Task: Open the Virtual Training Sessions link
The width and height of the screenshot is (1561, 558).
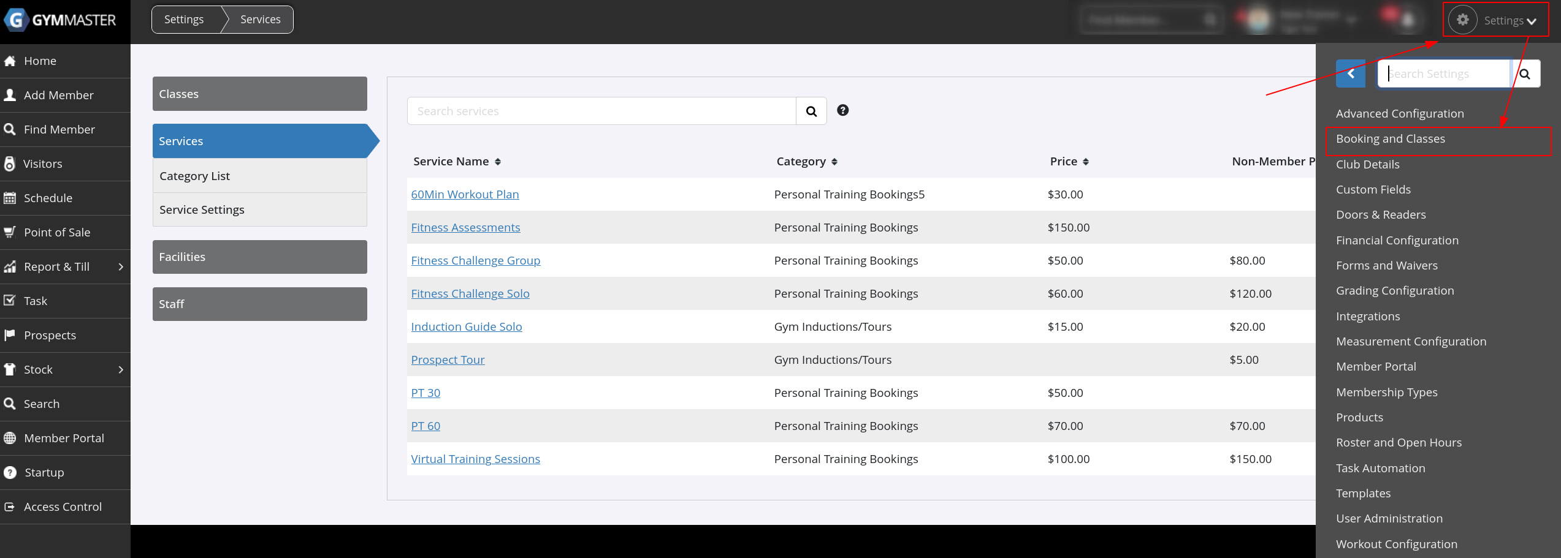Action: tap(475, 459)
